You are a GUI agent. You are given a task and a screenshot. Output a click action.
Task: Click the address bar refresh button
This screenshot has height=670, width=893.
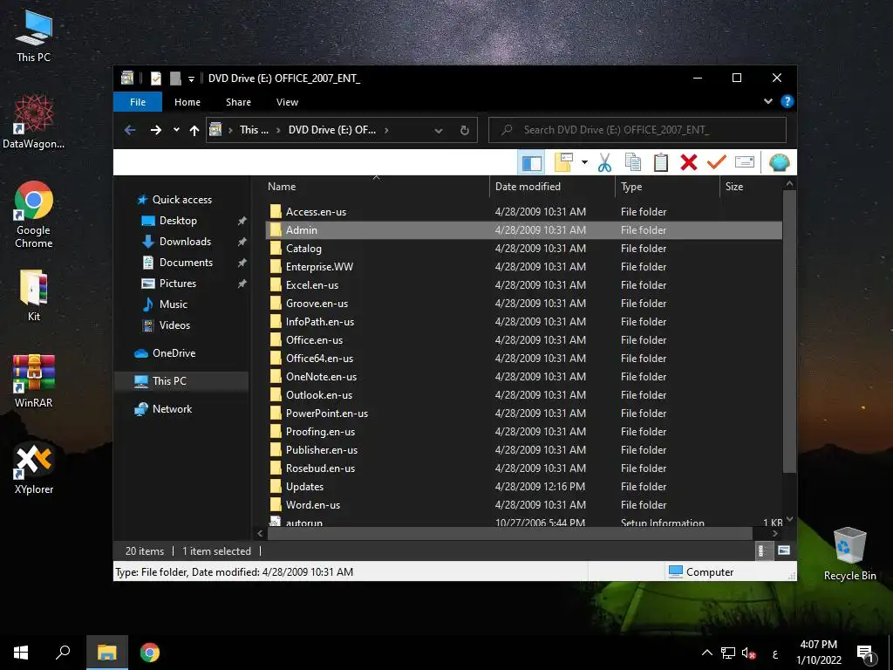point(465,131)
